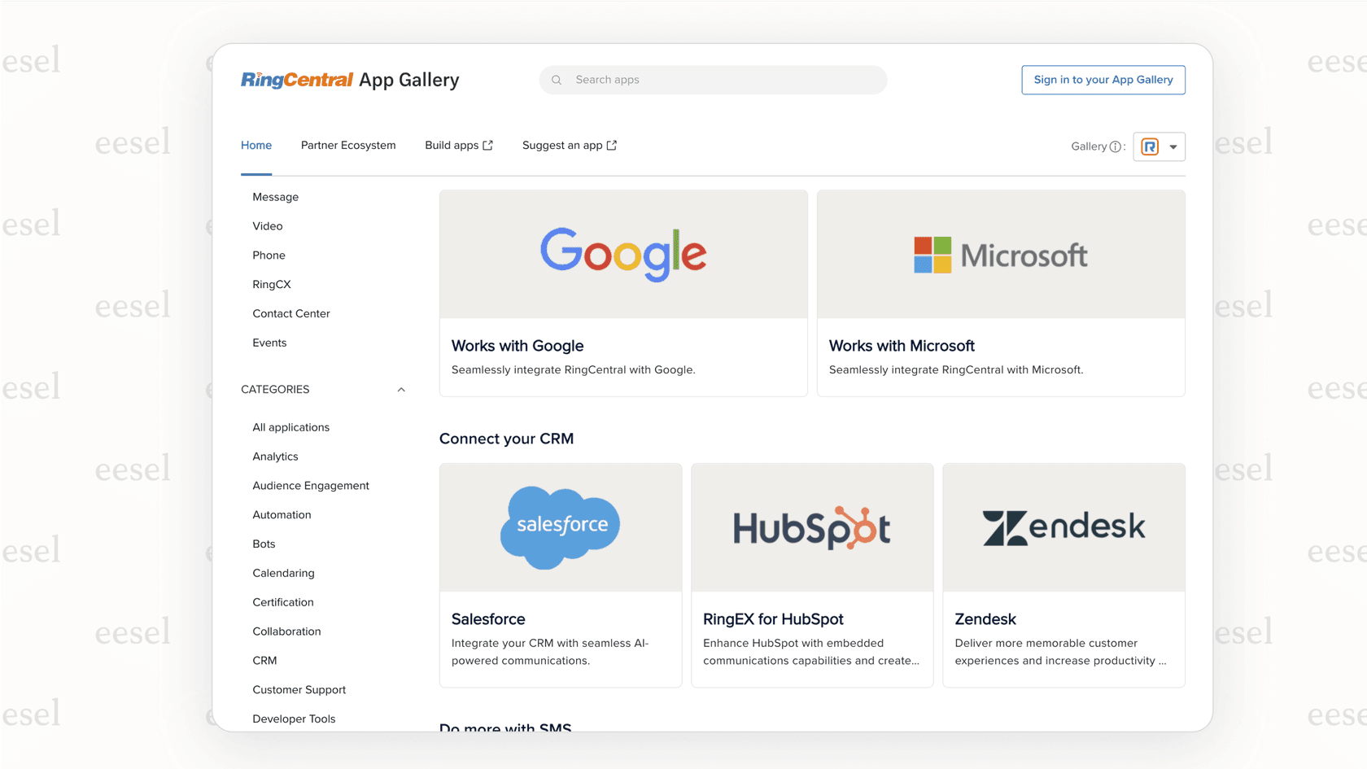Collapse the CATEGORIES section

tap(400, 389)
